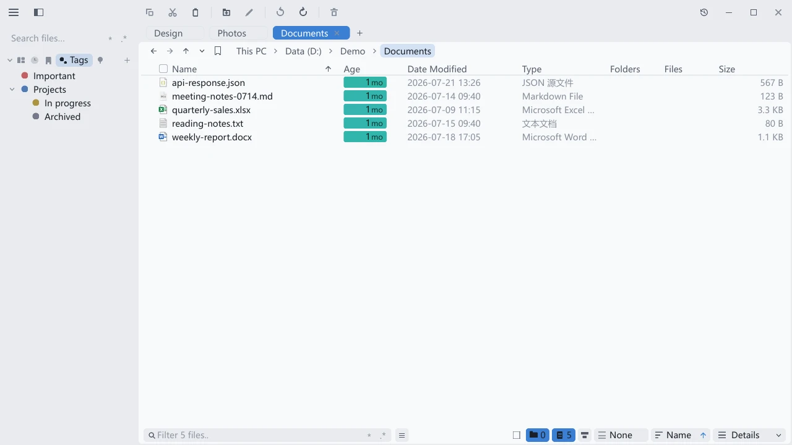Switch to the Photos tab
This screenshot has width=792, height=445.
click(x=239, y=33)
